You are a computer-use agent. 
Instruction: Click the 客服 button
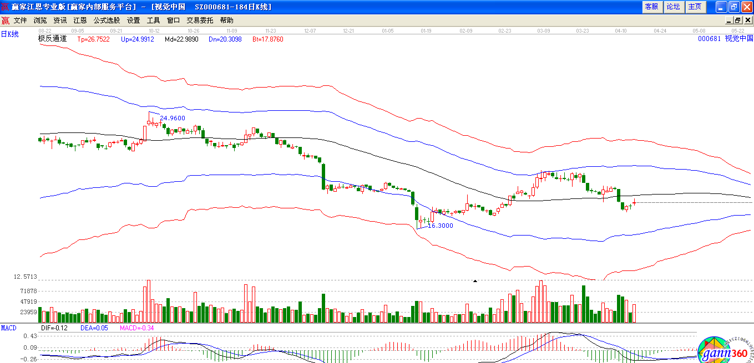tap(651, 7)
